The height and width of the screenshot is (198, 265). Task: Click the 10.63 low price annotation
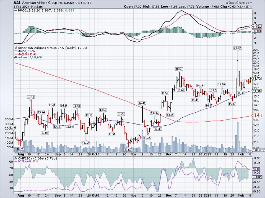[x=128, y=150]
